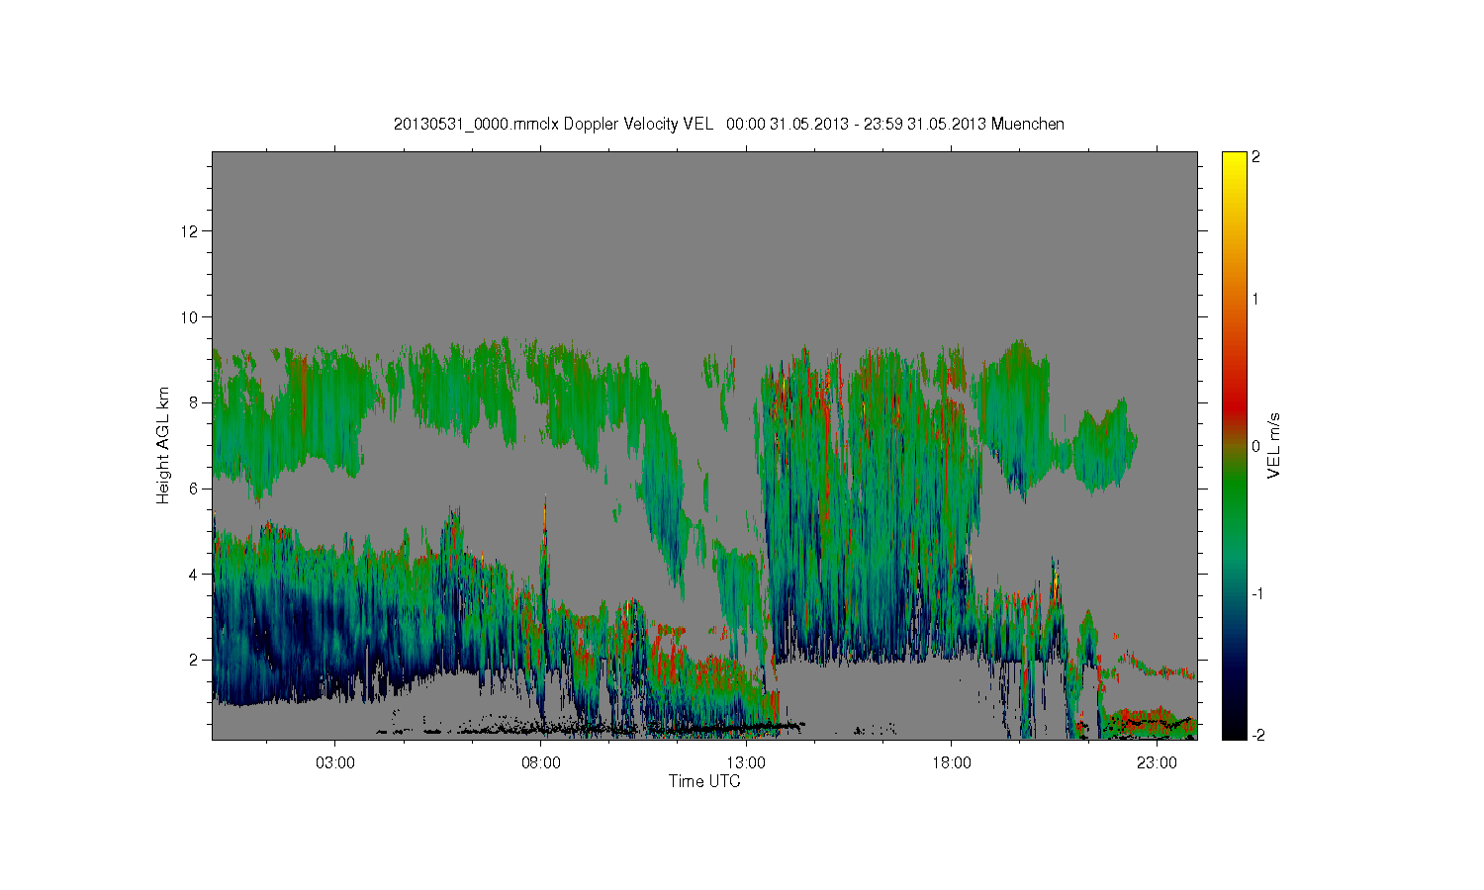The height and width of the screenshot is (890, 1484).
Task: Click the colorbar label -1
Action: click(x=1257, y=593)
